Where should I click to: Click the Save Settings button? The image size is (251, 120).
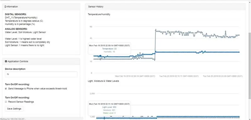(x=14, y=109)
